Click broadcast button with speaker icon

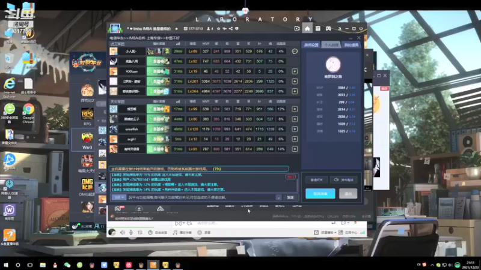343,180
